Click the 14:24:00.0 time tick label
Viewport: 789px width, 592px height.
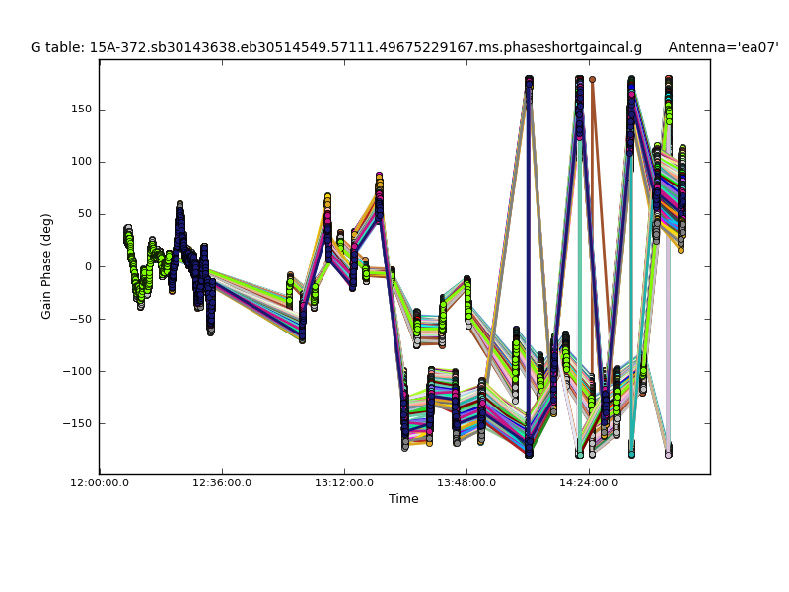tap(589, 482)
